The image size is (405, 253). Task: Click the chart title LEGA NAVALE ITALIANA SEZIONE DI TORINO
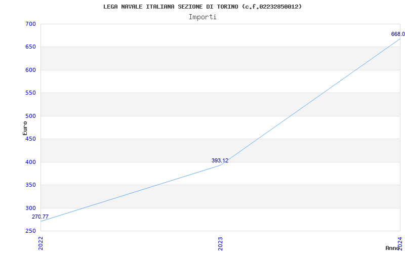[202, 7]
